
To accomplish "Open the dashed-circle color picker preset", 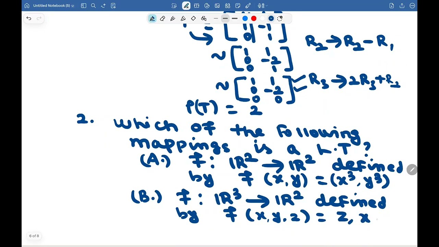I will (x=280, y=18).
